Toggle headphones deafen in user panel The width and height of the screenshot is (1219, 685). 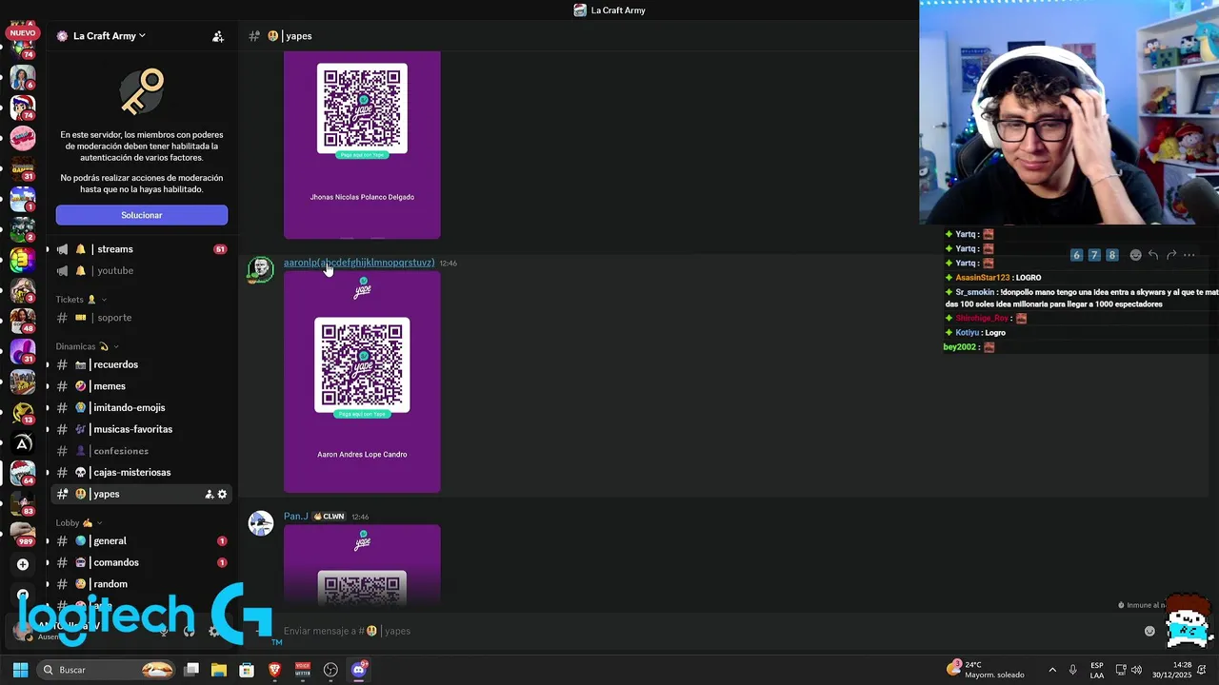(189, 631)
